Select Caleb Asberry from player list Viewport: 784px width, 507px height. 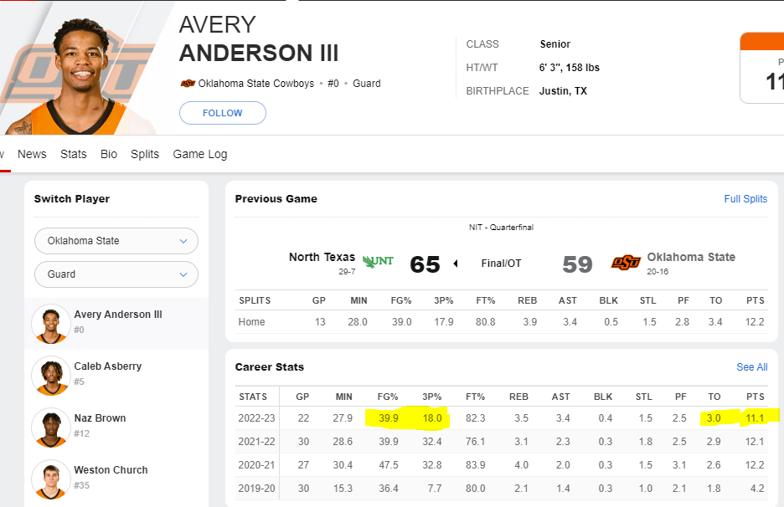pyautogui.click(x=108, y=366)
